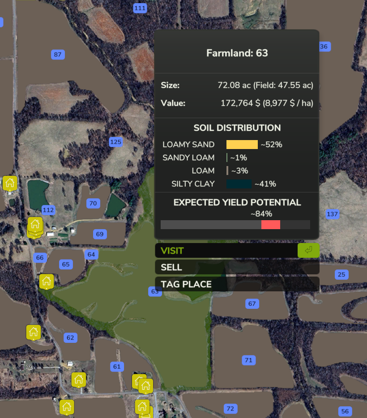Click the house marker left of farmland 72
The image size is (367, 418).
coord(142,406)
